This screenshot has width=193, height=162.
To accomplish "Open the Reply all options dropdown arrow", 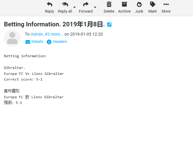I will [x=75, y=7].
